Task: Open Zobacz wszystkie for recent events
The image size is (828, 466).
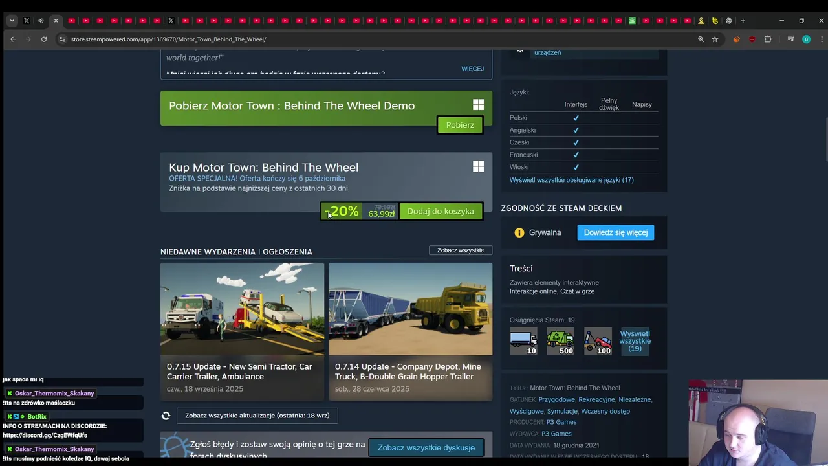Action: (461, 250)
